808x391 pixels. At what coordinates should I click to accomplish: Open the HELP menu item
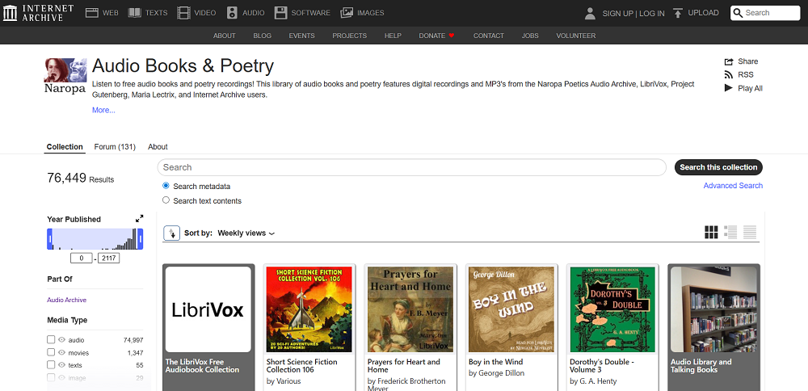point(393,36)
